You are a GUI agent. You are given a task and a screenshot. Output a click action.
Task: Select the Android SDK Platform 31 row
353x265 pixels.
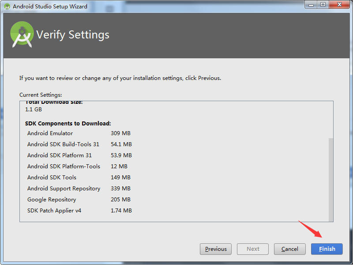point(79,155)
